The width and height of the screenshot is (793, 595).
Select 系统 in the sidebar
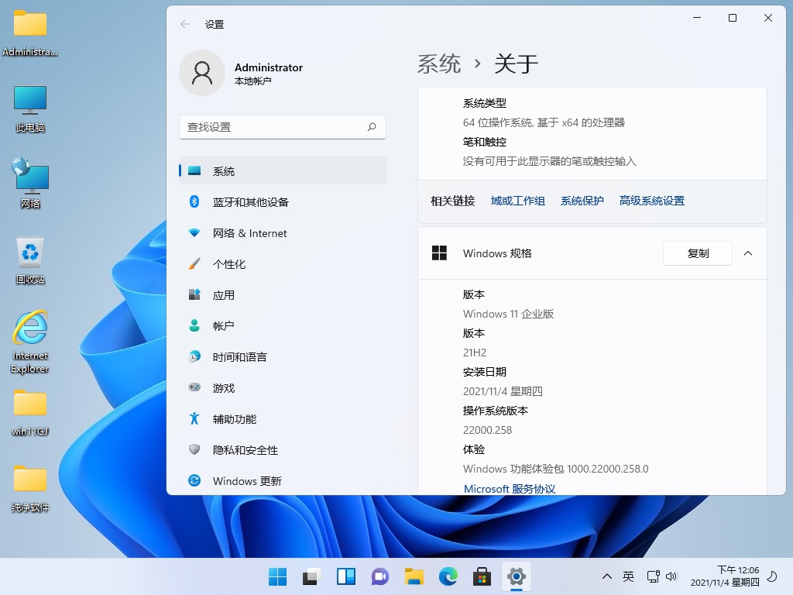(282, 171)
